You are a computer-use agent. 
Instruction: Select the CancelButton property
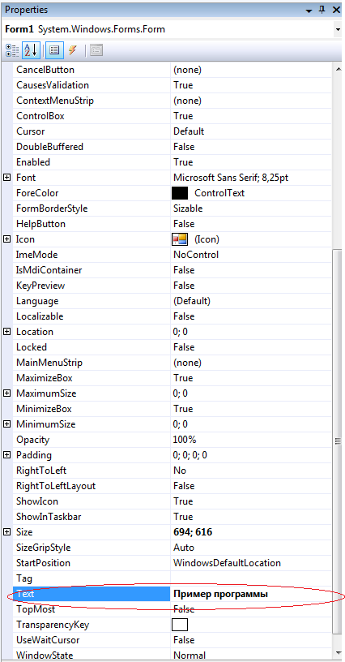point(45,70)
